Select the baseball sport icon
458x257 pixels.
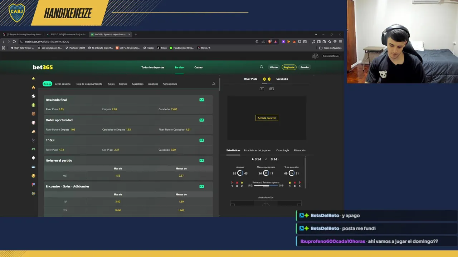click(x=33, y=123)
